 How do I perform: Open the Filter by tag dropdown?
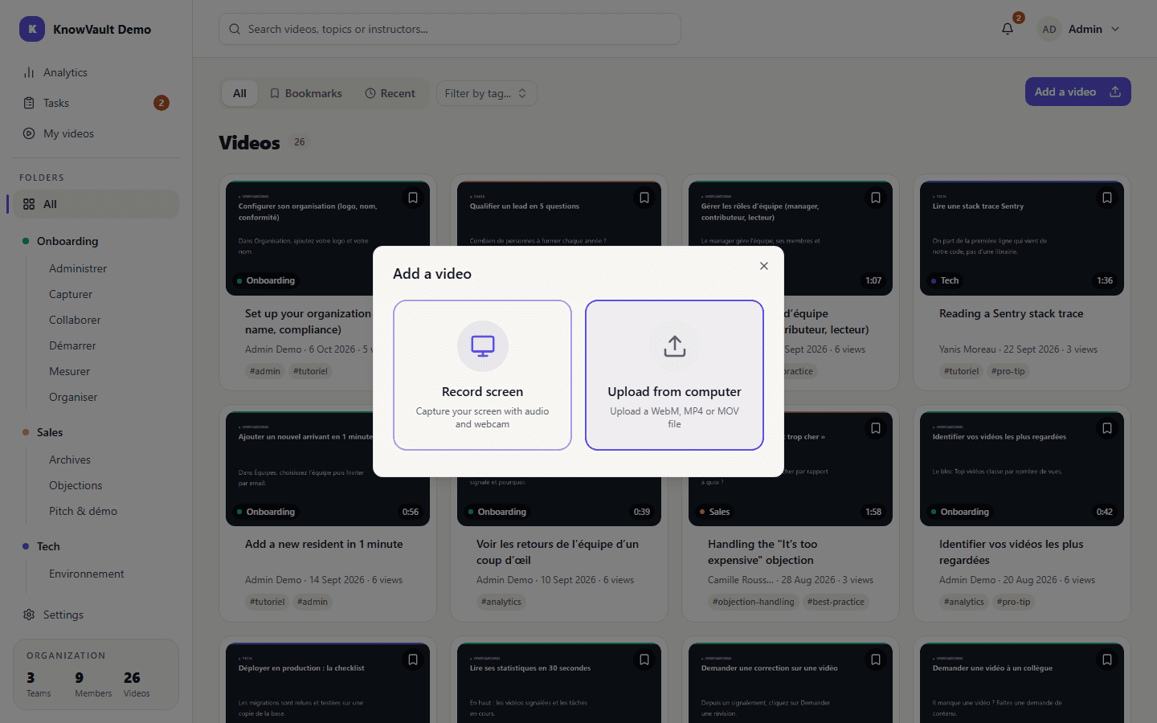pos(486,93)
